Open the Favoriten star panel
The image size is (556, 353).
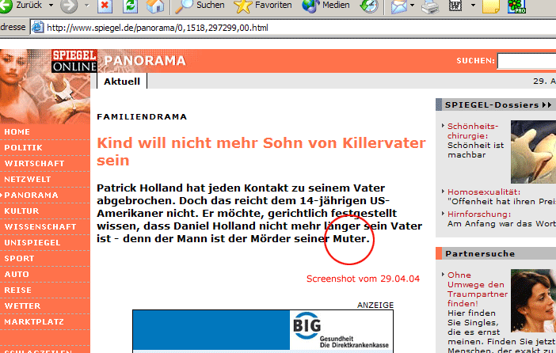click(x=263, y=6)
